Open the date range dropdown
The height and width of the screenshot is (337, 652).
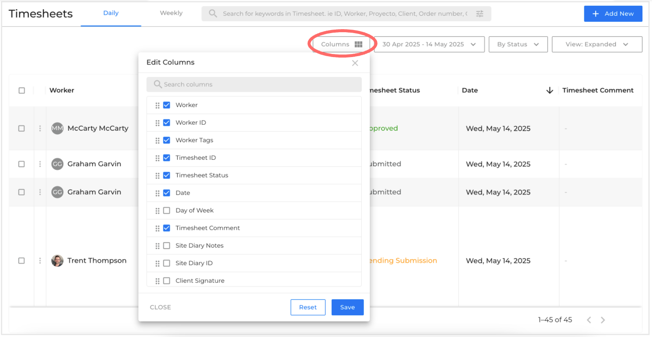click(x=429, y=44)
